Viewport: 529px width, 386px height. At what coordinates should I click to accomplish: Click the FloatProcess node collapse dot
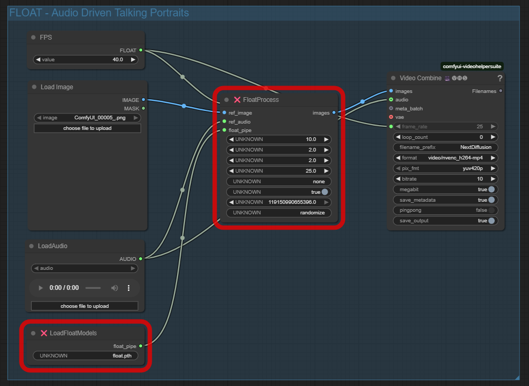(227, 100)
